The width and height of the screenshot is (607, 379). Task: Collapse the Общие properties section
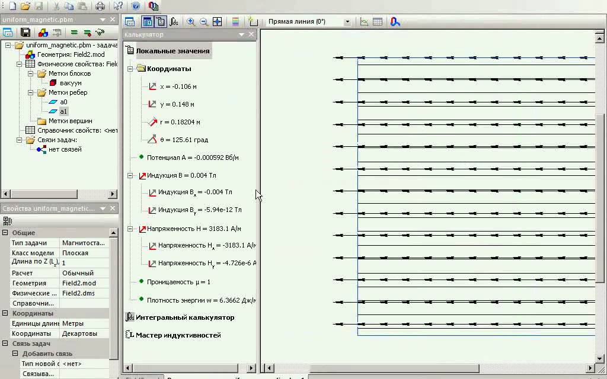click(x=5, y=232)
